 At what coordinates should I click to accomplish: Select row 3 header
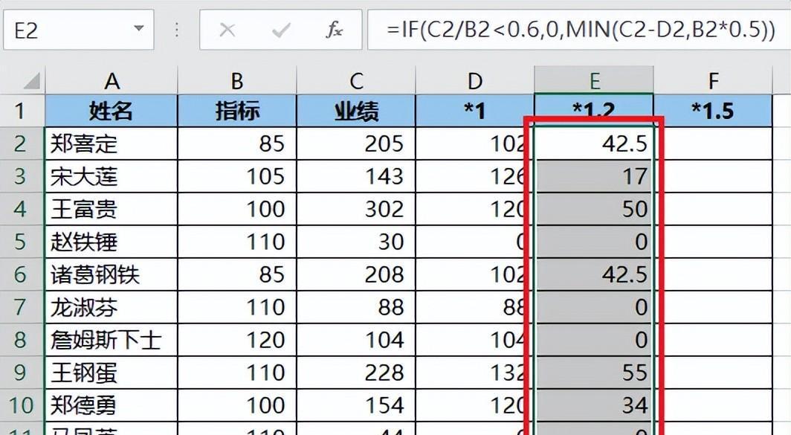pos(22,176)
